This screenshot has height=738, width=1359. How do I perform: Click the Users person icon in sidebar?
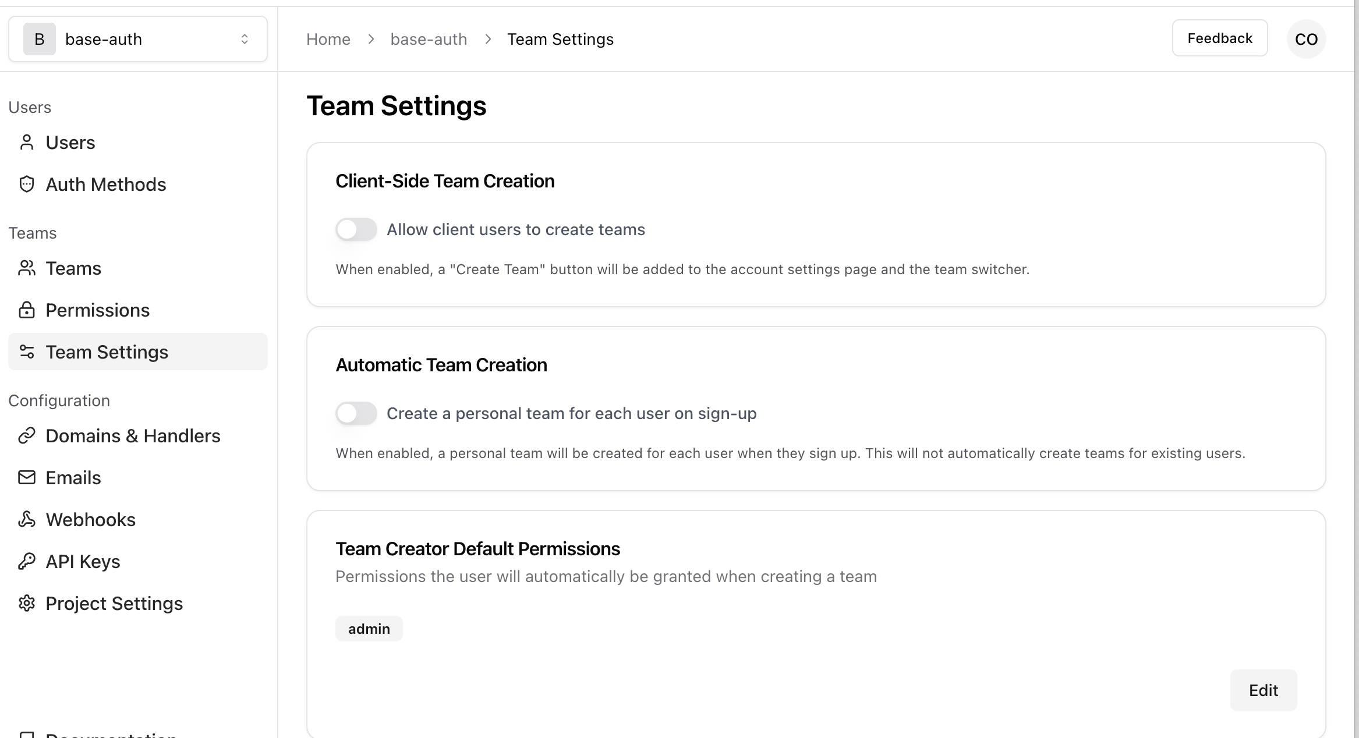[27, 143]
